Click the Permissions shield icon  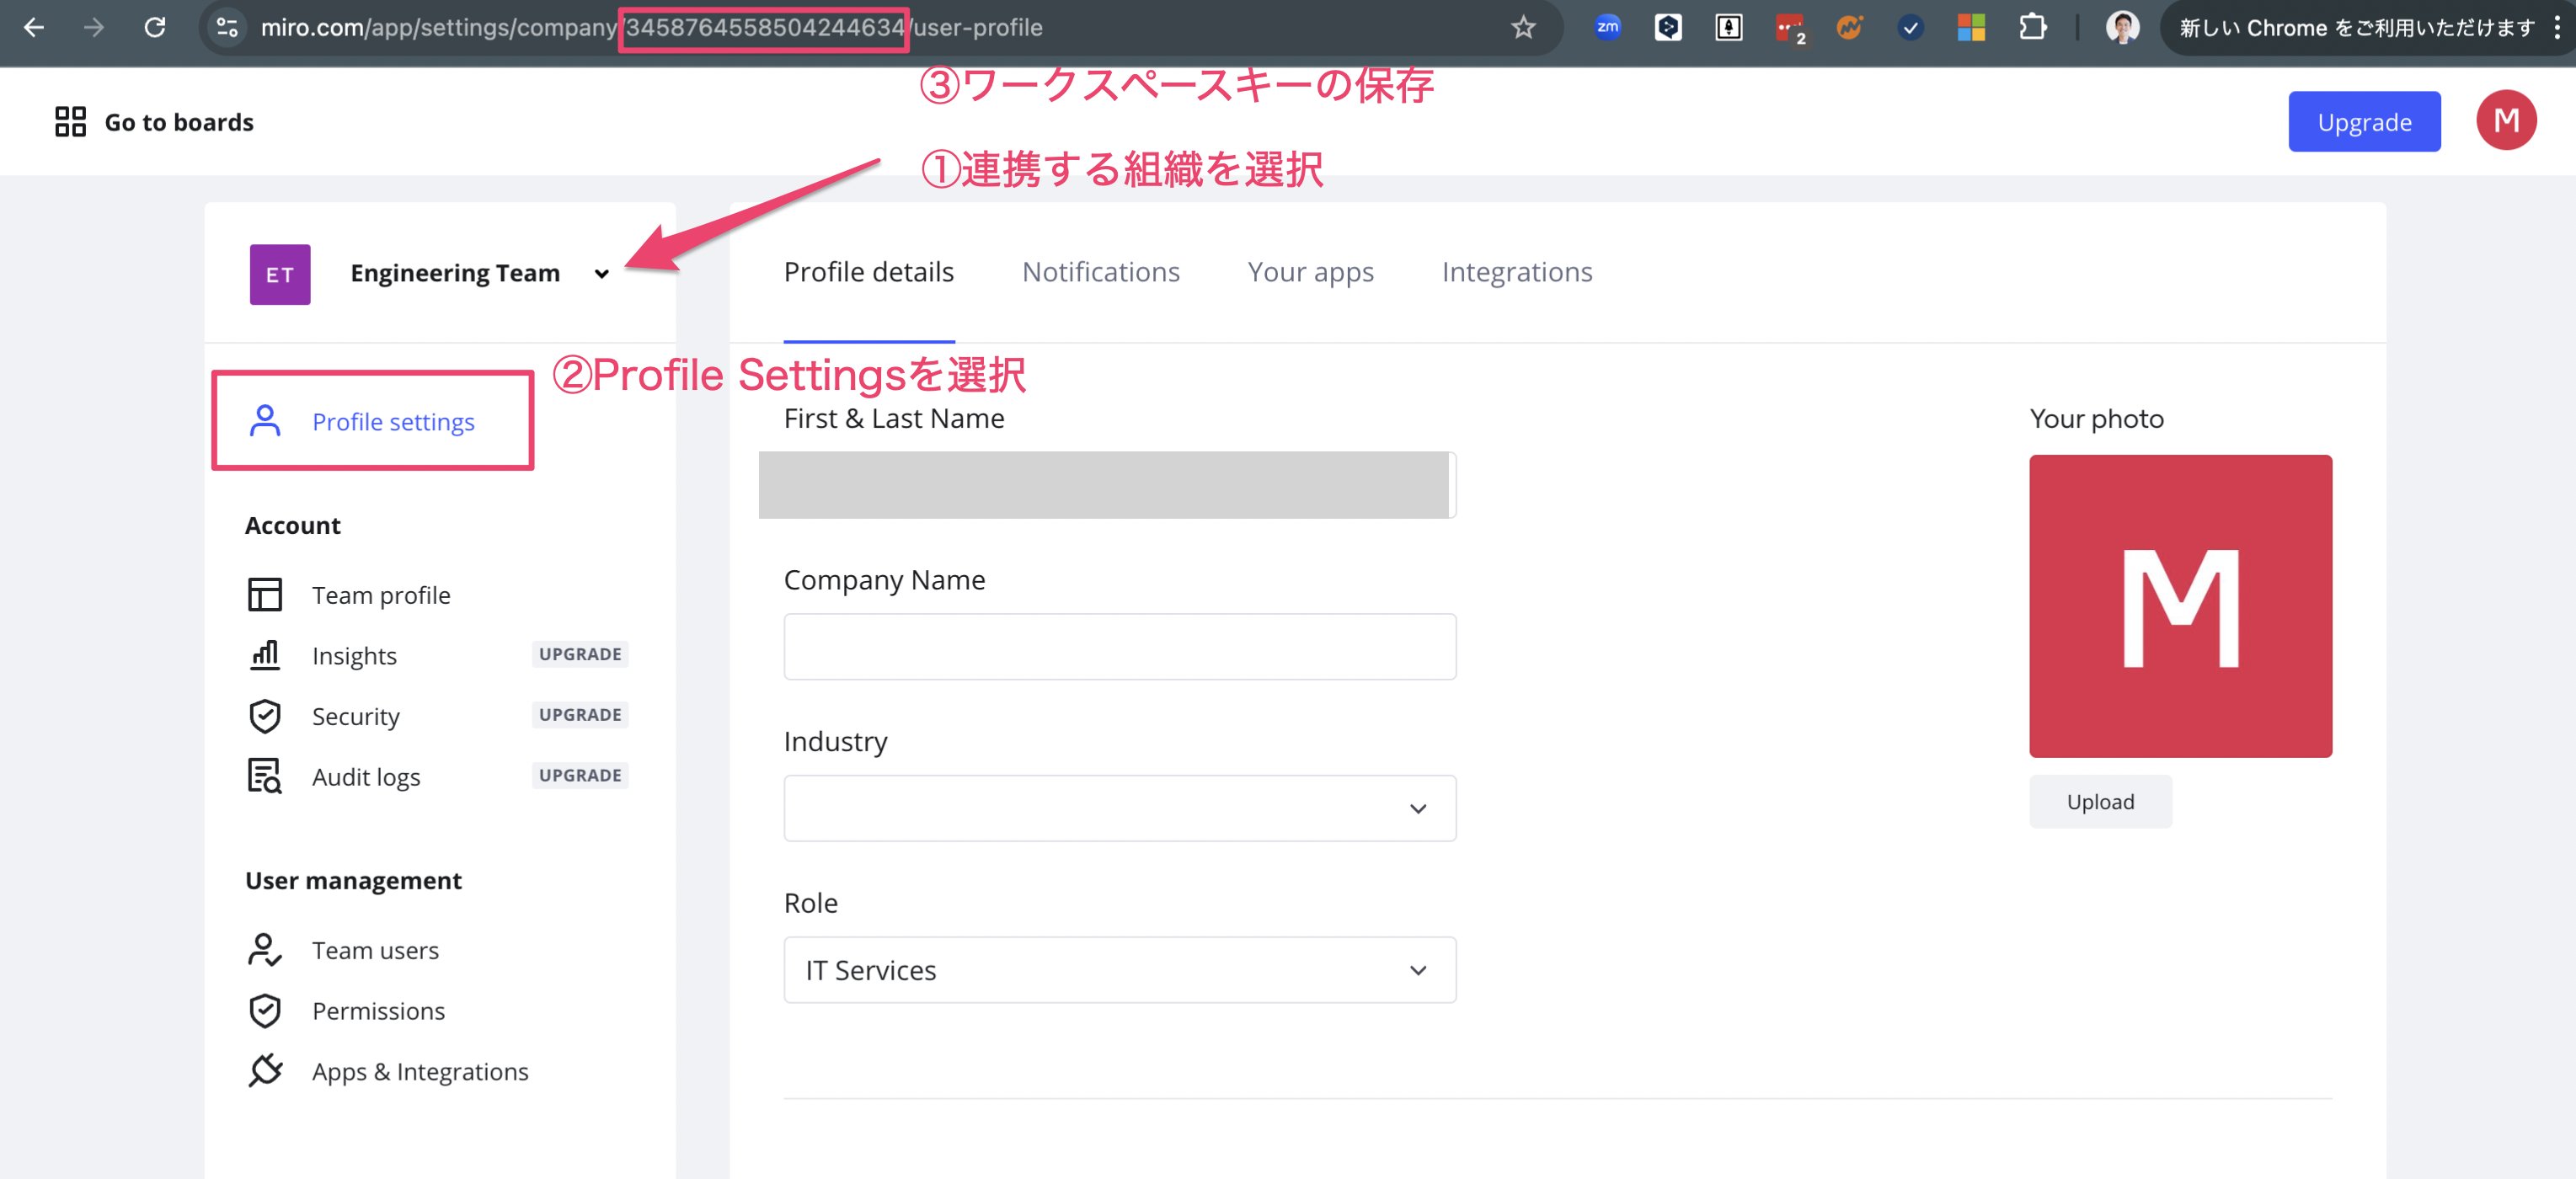coord(265,1011)
